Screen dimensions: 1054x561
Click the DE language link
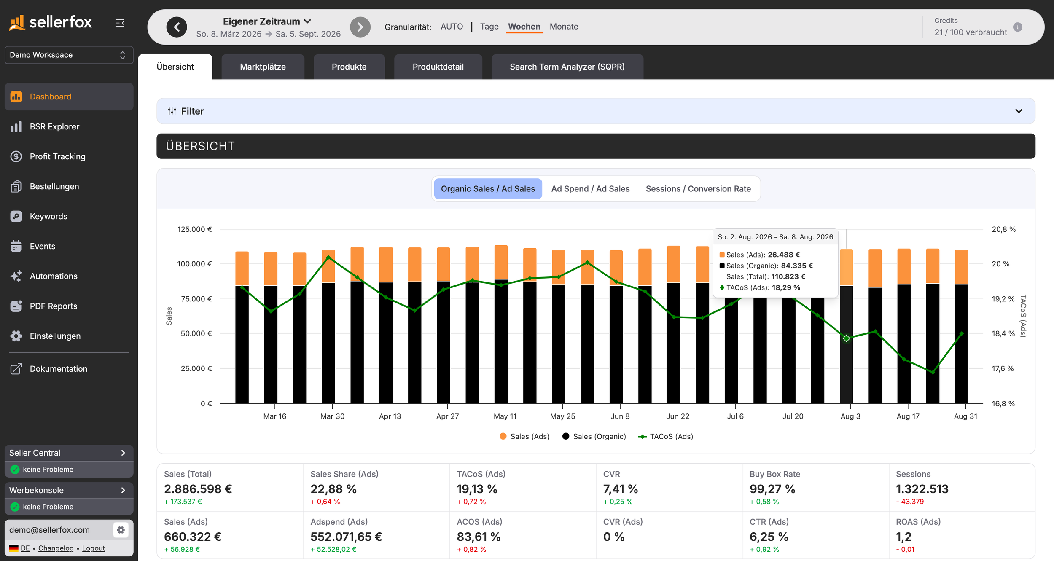point(25,548)
